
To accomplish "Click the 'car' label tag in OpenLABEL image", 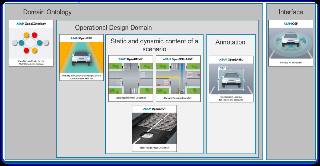I will point(222,68).
